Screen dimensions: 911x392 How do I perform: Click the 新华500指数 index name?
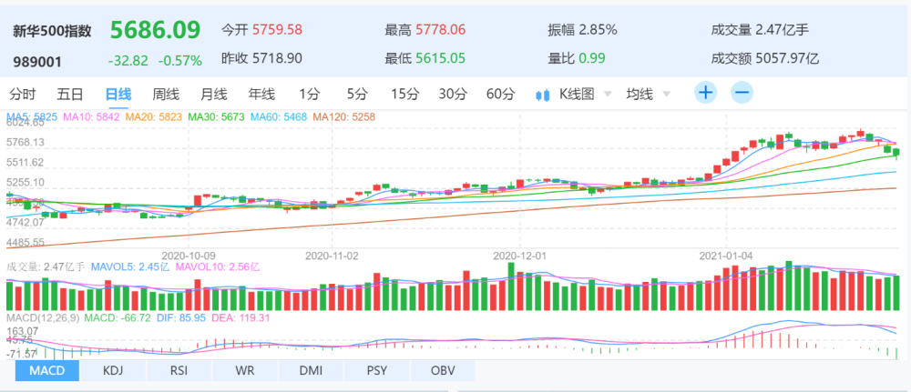point(53,31)
